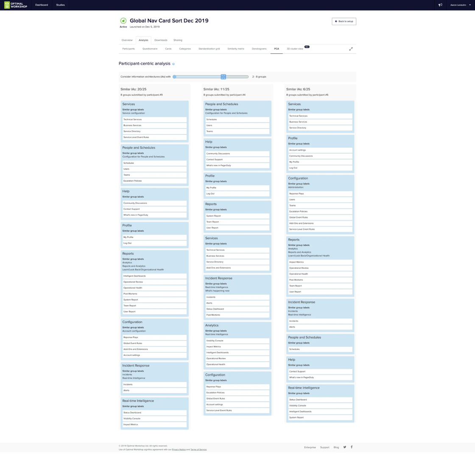This screenshot has width=475, height=463.
Task: Open Studies in top navigation
Action: (60, 5)
